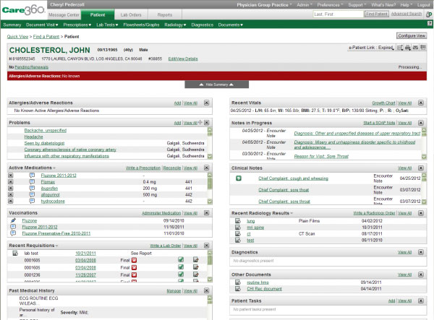Click the comment bubble icon beside allopurinol
Image resolution: width=434 pixels, height=320 pixels.
32,194
